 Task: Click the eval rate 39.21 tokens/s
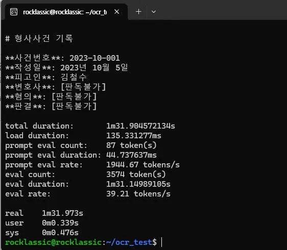pyautogui.click(x=138, y=194)
